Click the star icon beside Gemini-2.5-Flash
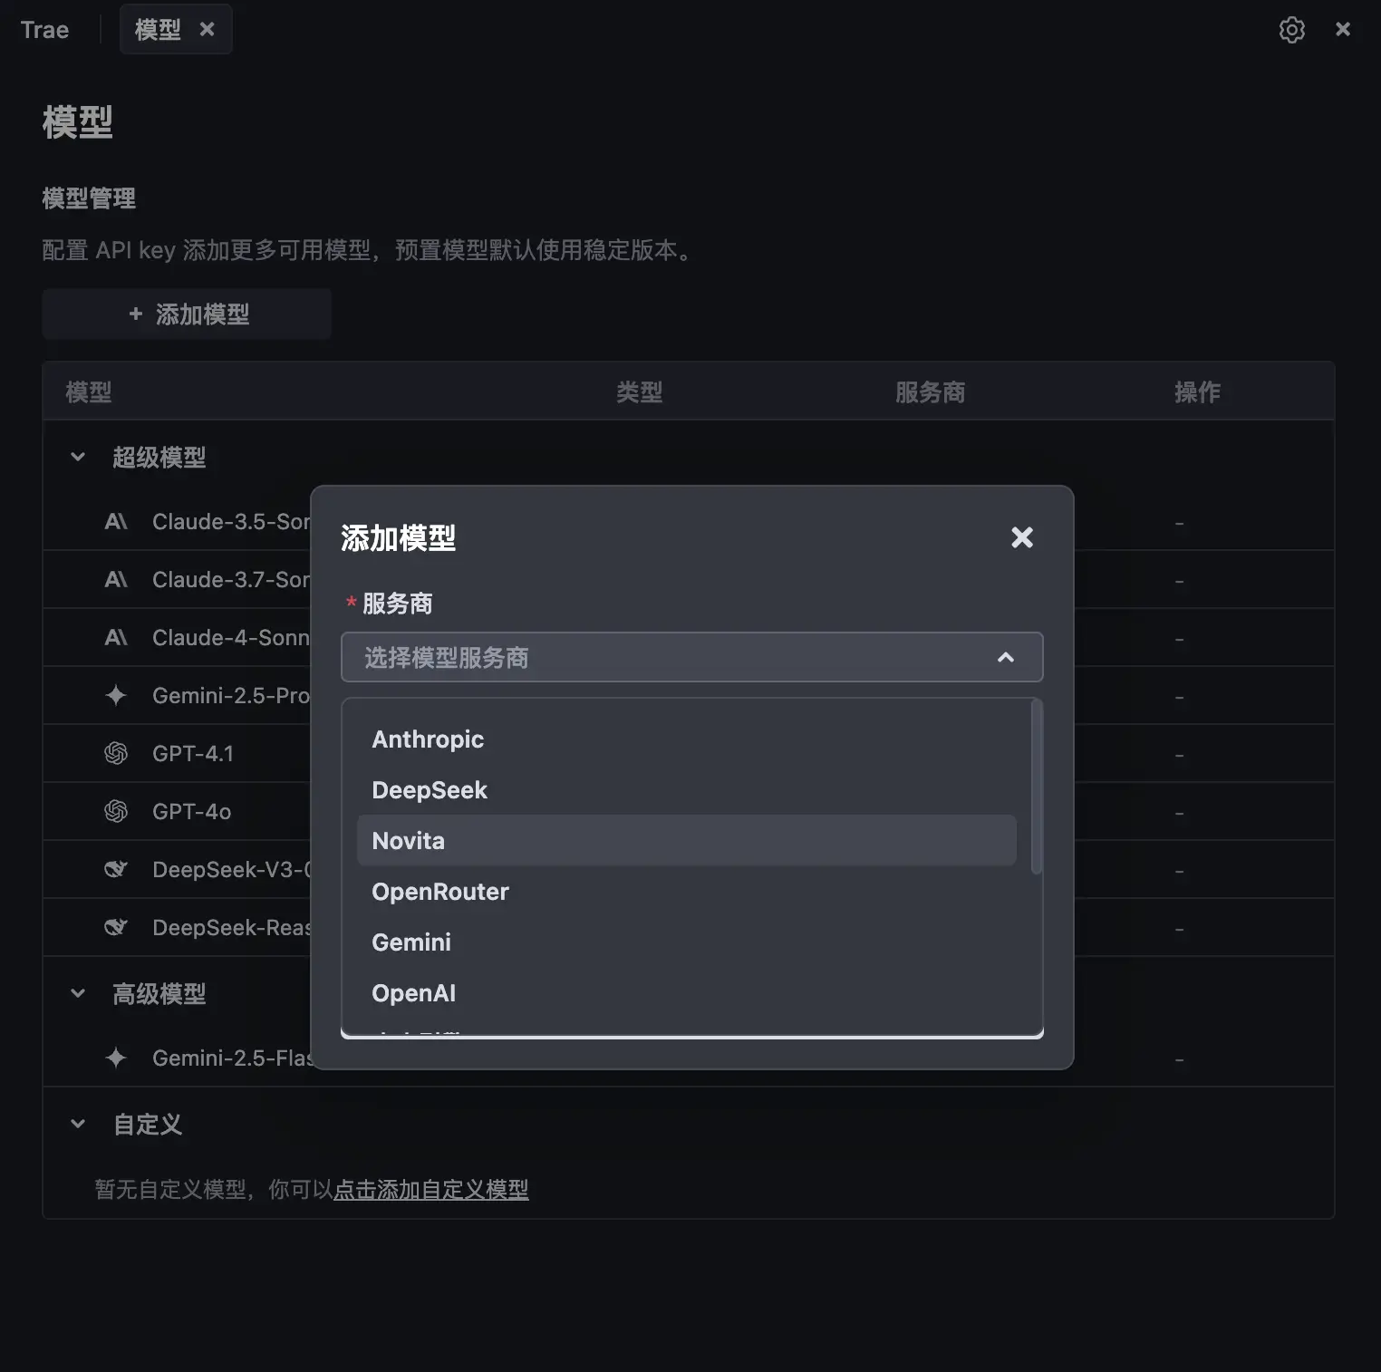 116,1058
